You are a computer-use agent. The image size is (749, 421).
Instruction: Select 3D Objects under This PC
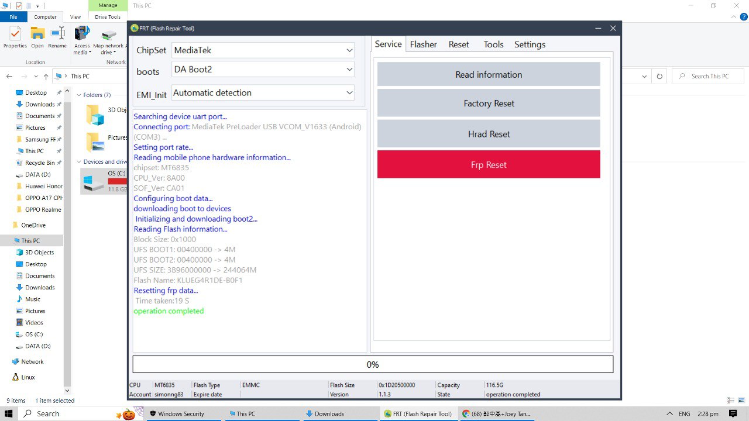pos(39,253)
